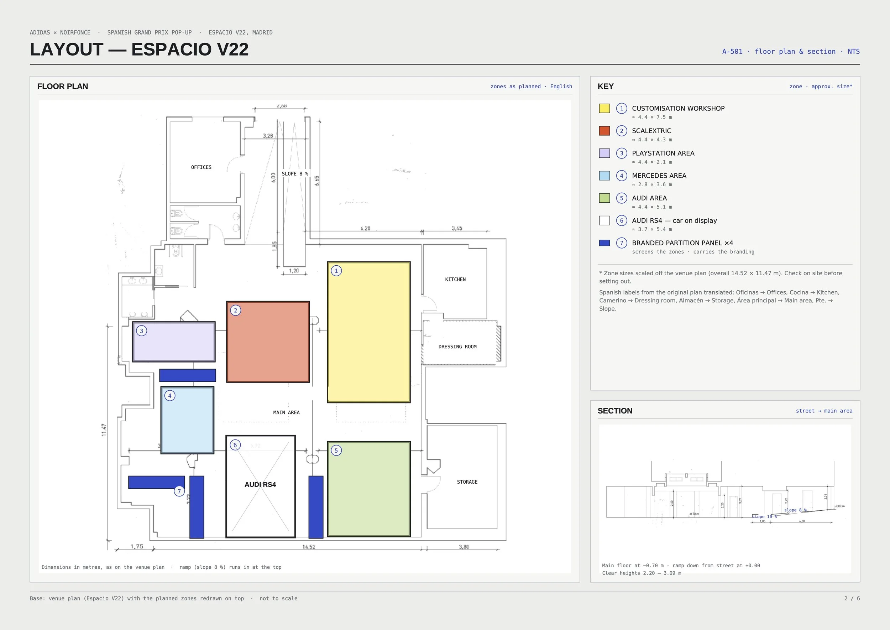The width and height of the screenshot is (890, 630).
Task: Click the numbered circle 3 in the key
Action: 622,153
